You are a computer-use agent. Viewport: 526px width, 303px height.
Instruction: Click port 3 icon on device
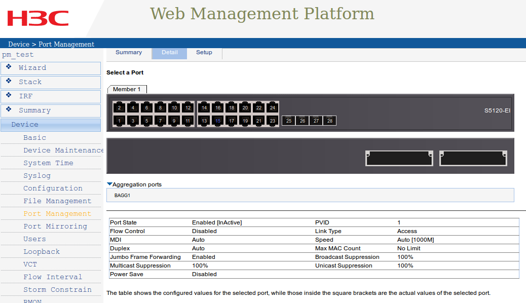pos(133,121)
